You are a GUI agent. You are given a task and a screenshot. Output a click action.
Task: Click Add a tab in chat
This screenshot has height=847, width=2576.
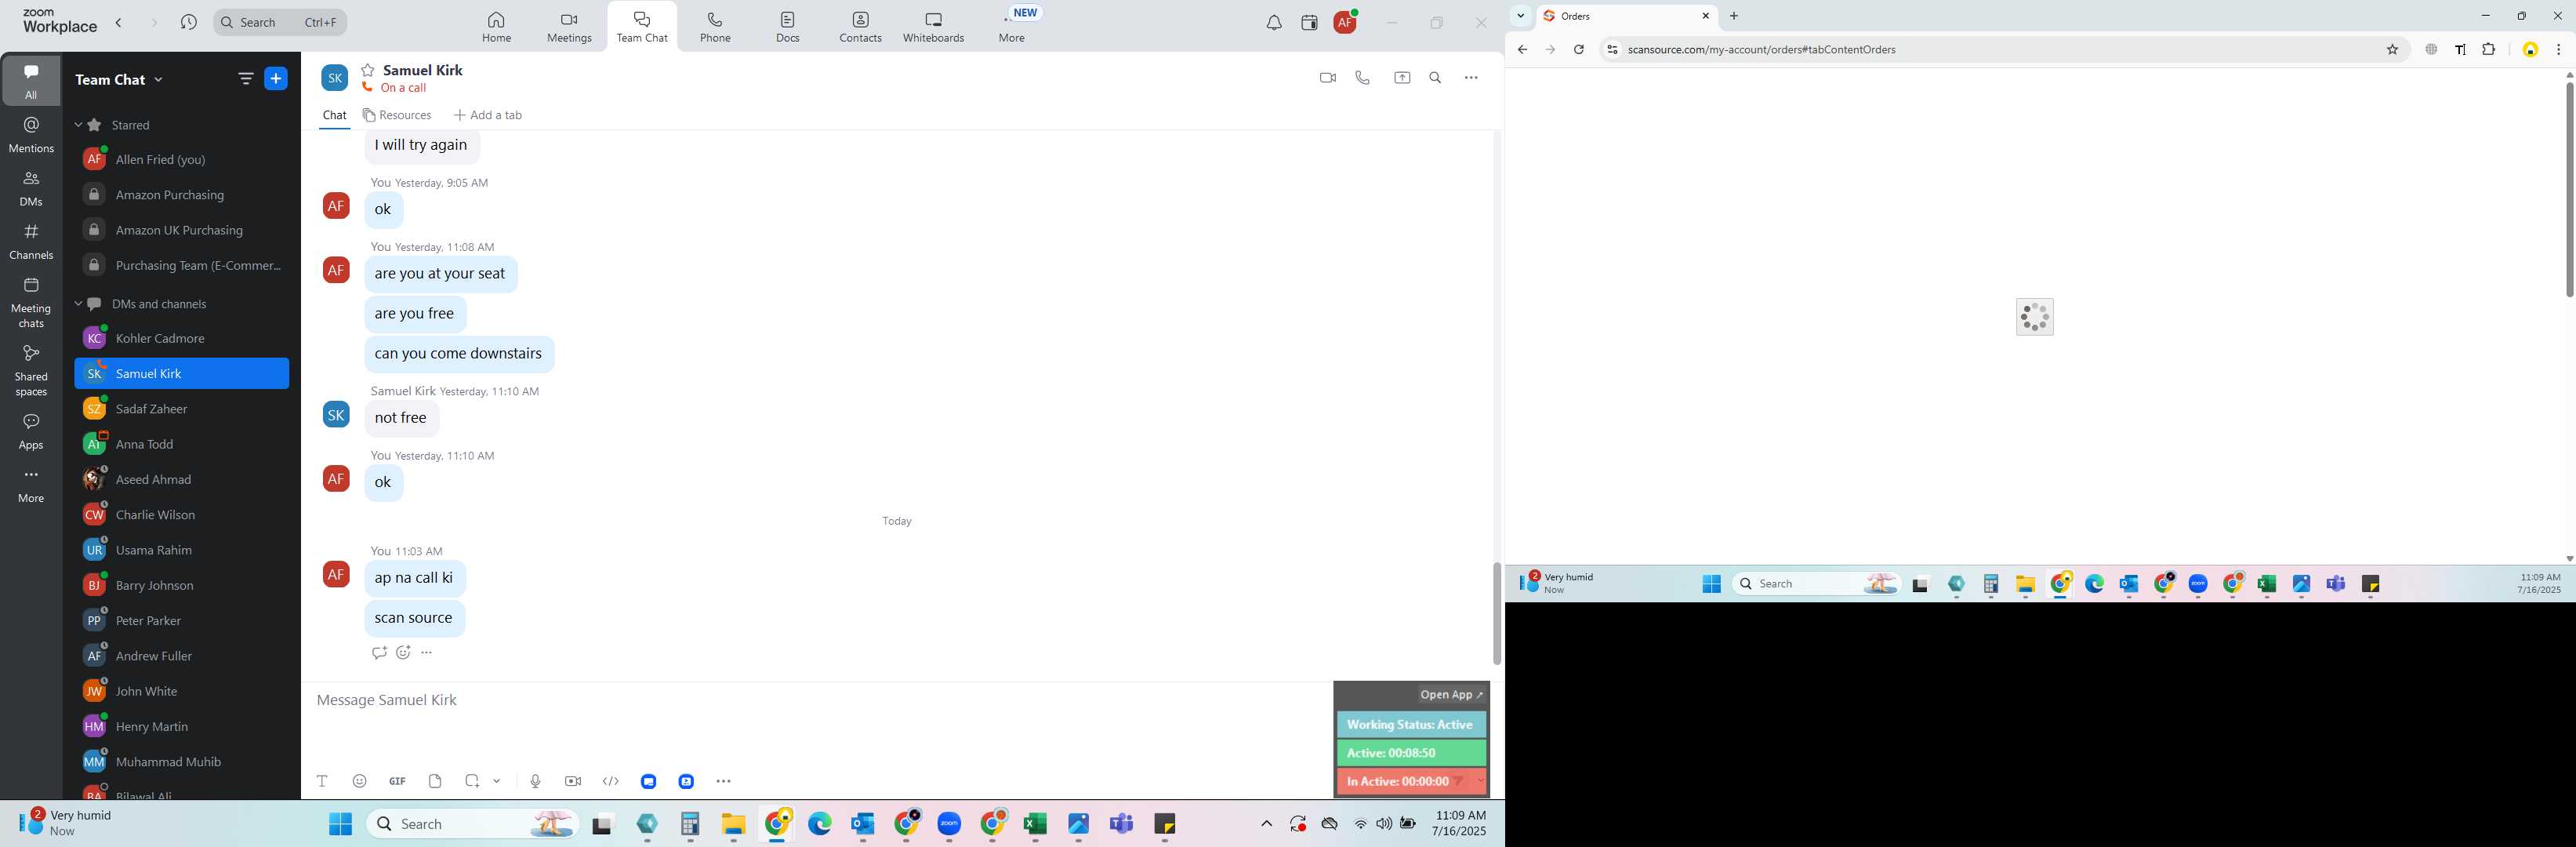[x=488, y=115]
